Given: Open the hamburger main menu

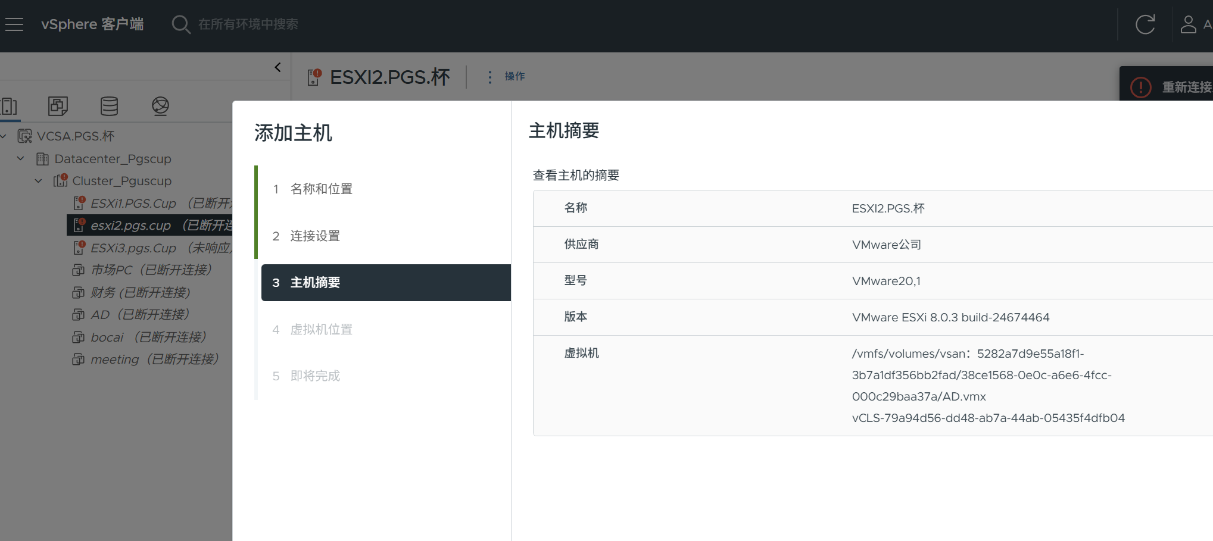Looking at the screenshot, I should point(14,24).
